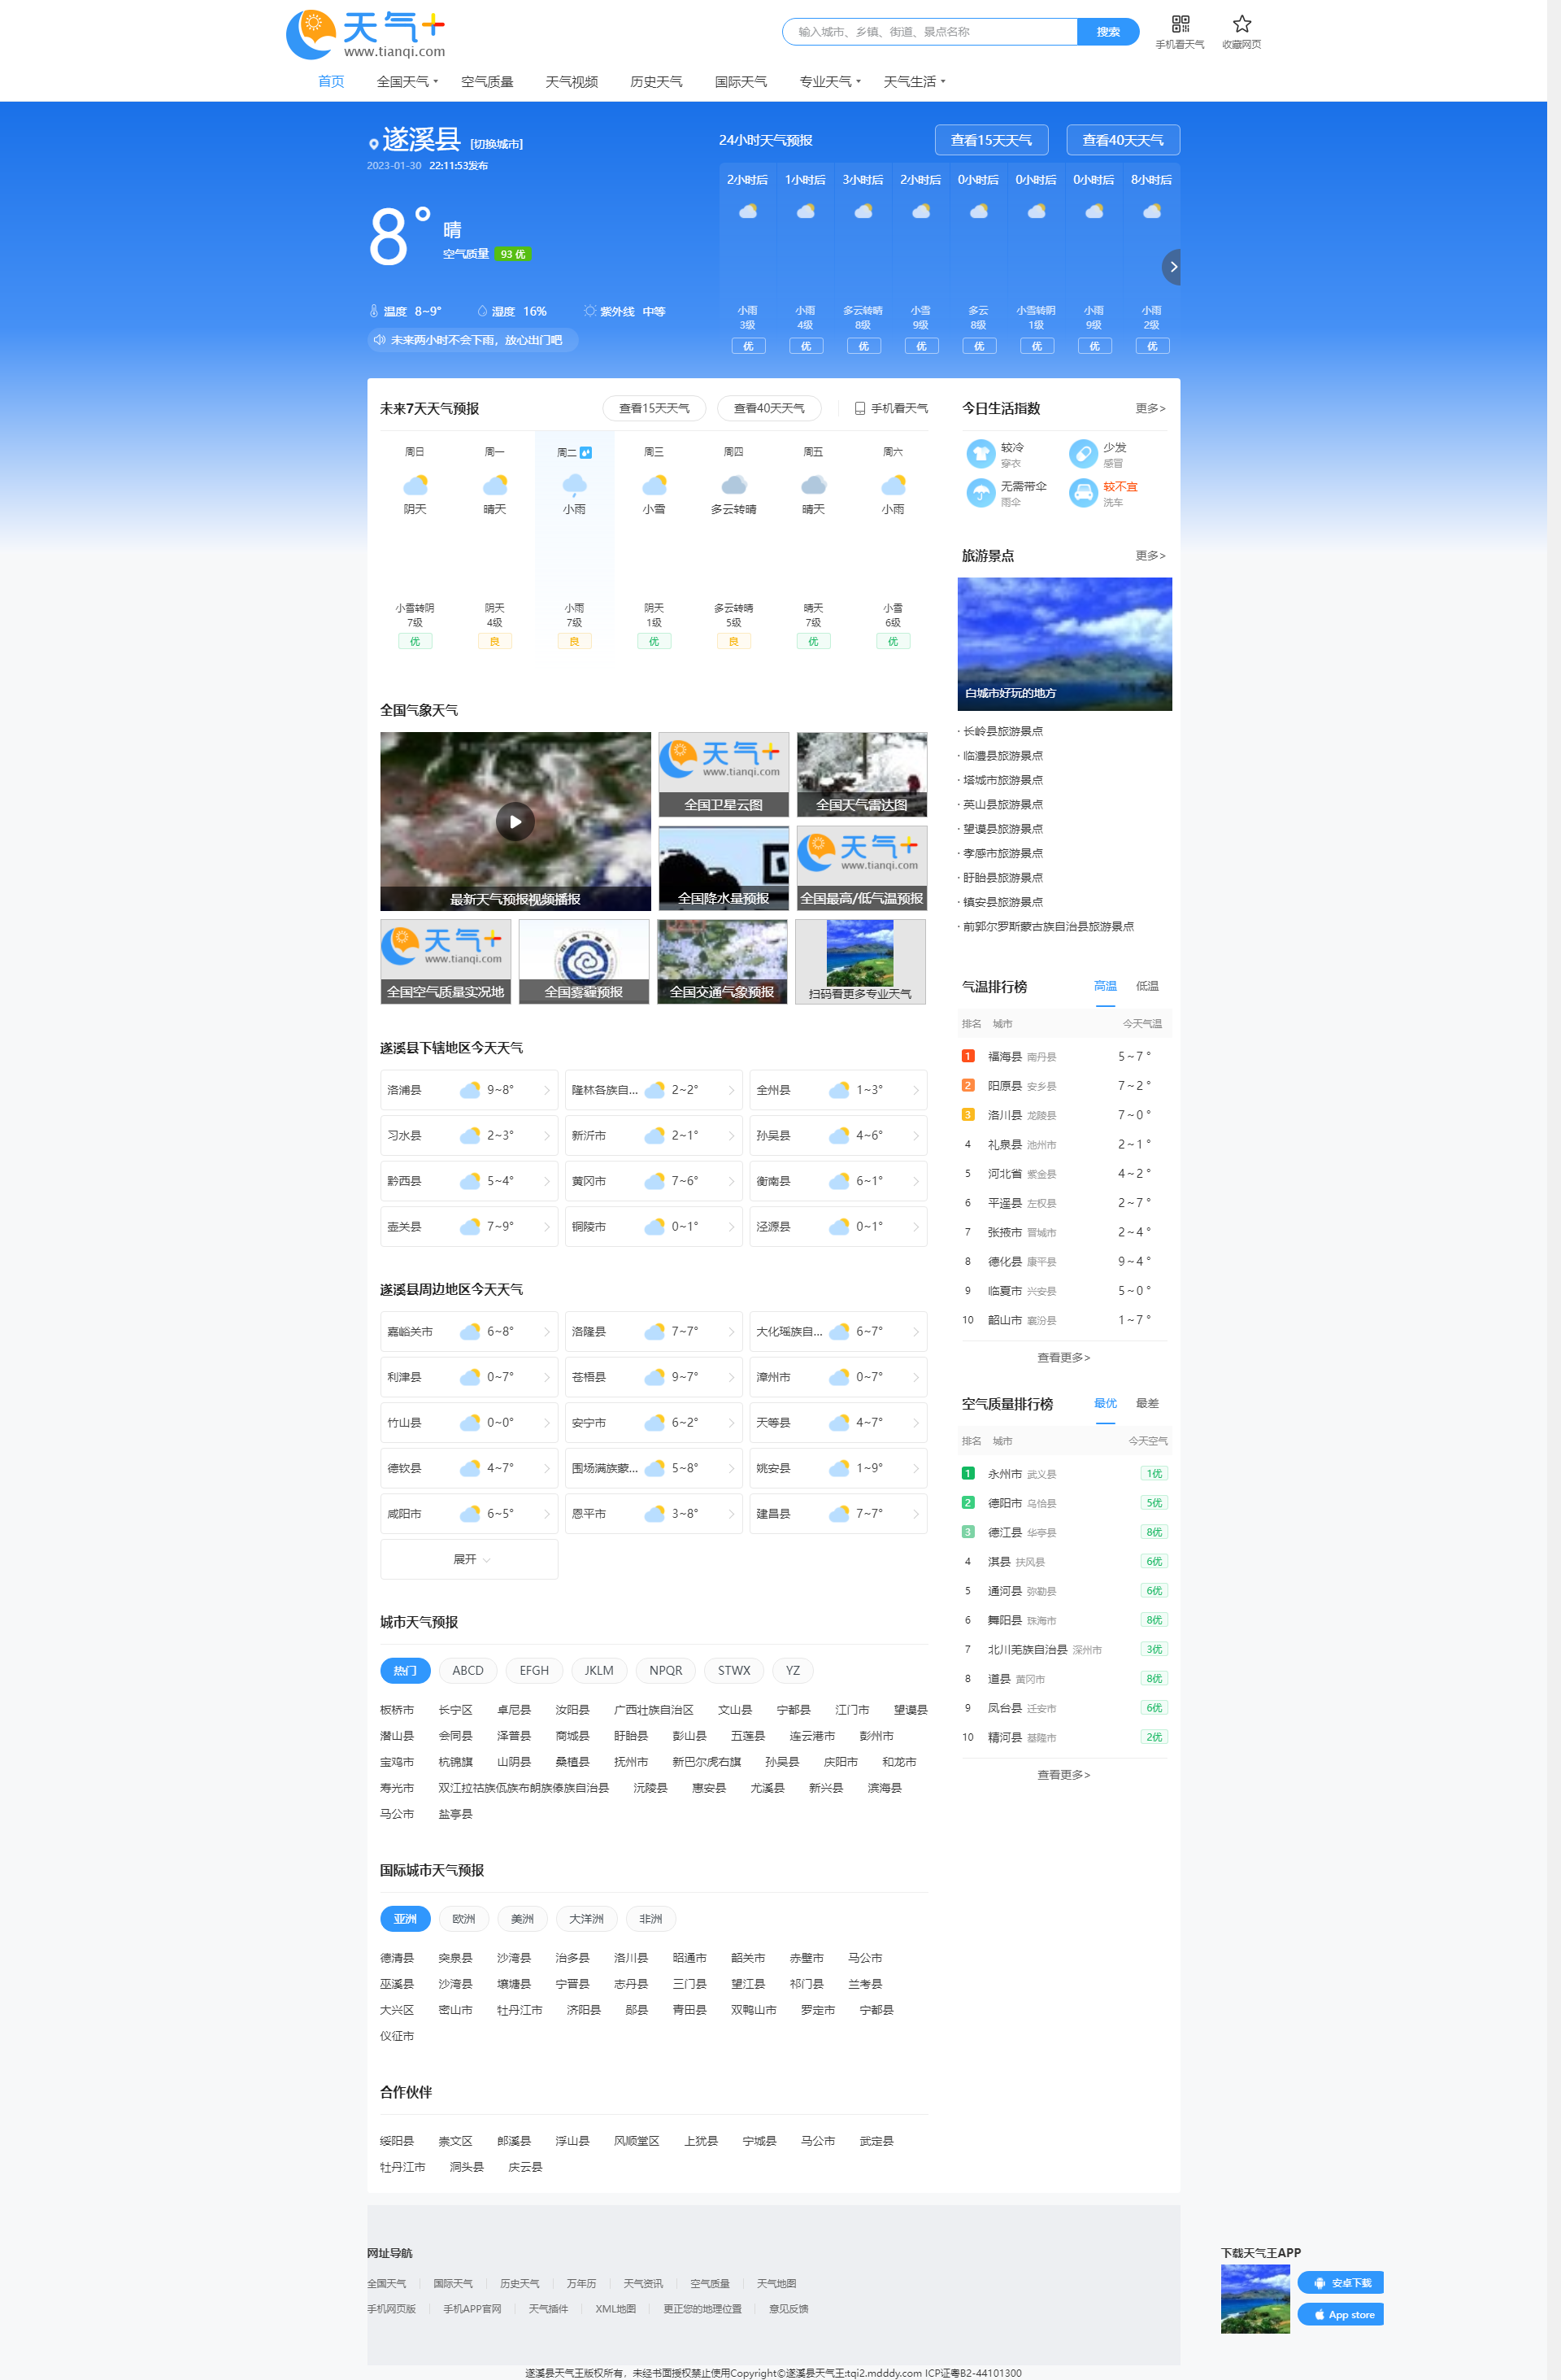Click location pin beside 遂溪县
The width and height of the screenshot is (1561, 2380).
click(x=372, y=144)
